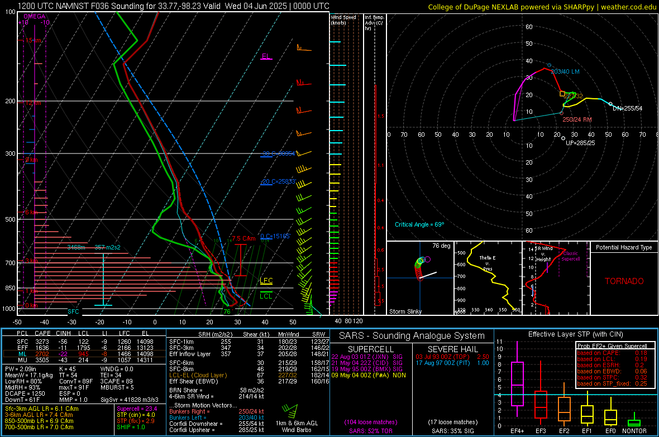Click the 'Theta-E v. Pres' plot label
Screen dimensions: 659x437
coord(488,263)
